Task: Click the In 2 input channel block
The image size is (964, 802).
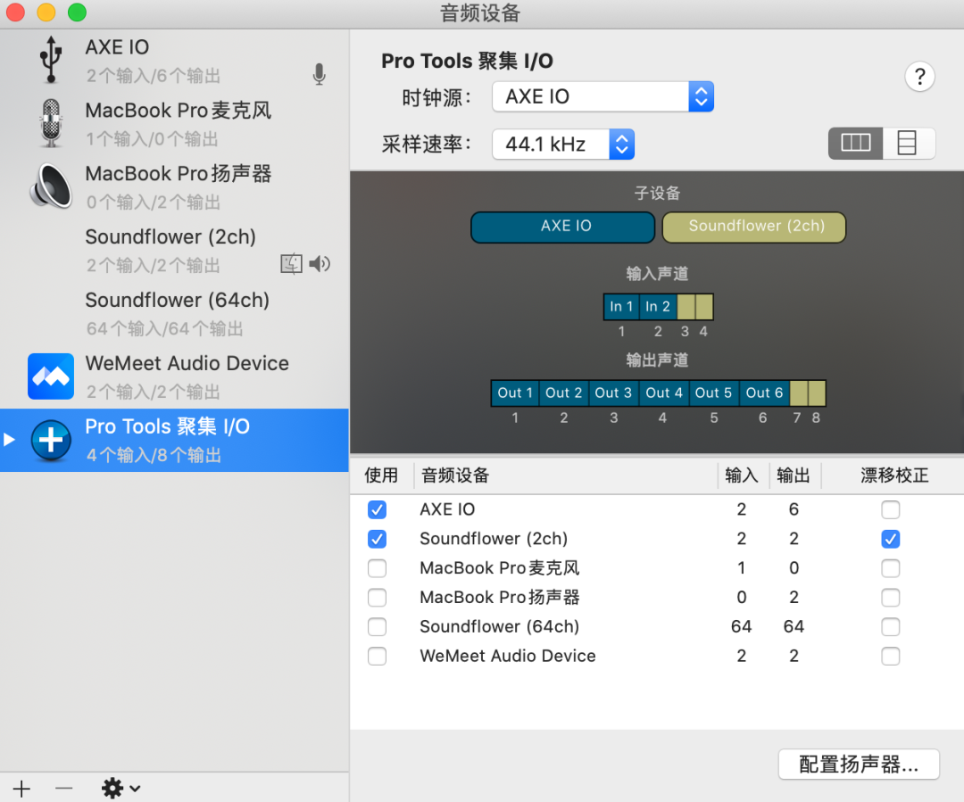Action: coord(659,307)
